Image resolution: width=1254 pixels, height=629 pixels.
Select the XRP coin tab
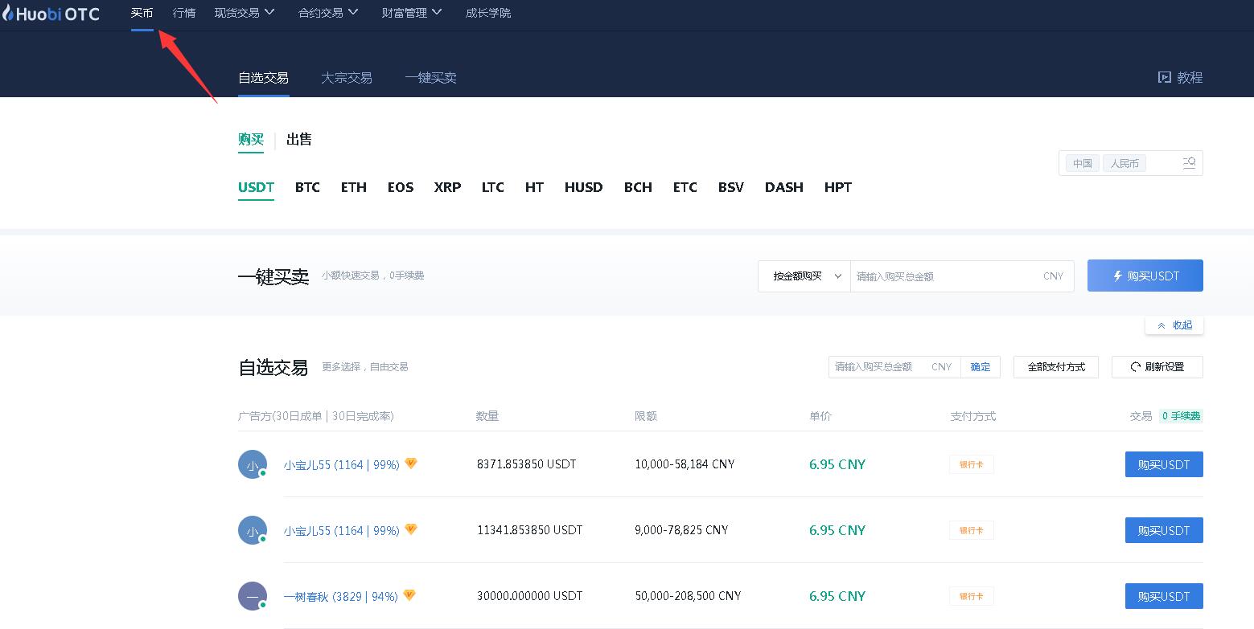(447, 187)
